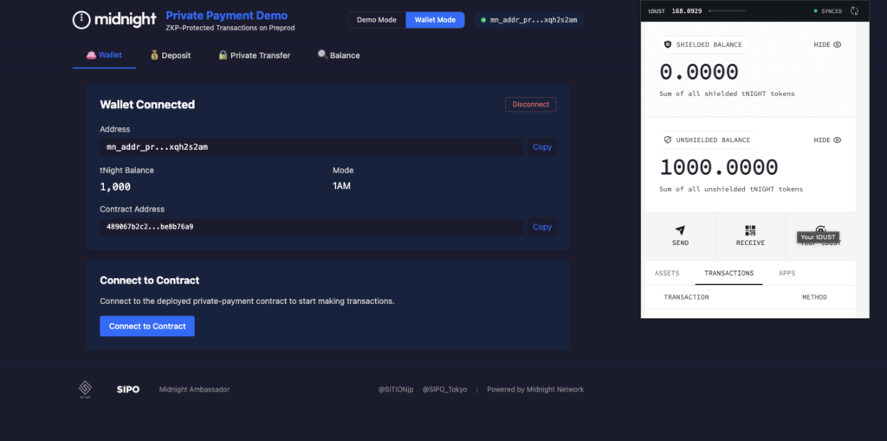Select Wallet Mode toggle

point(435,20)
